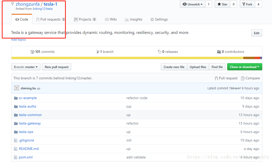Switch to the Projects tab
Screen dimensions: 272x162
click(85, 19)
